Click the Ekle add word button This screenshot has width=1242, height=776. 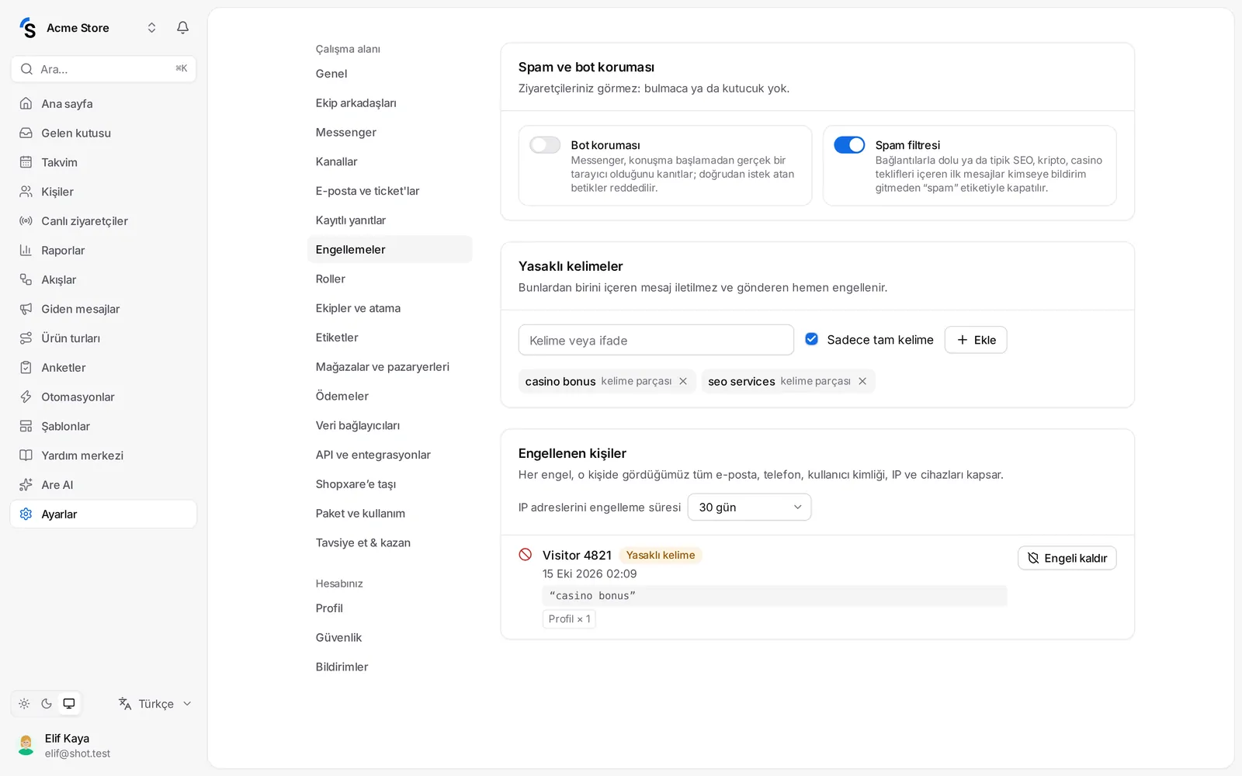976,340
